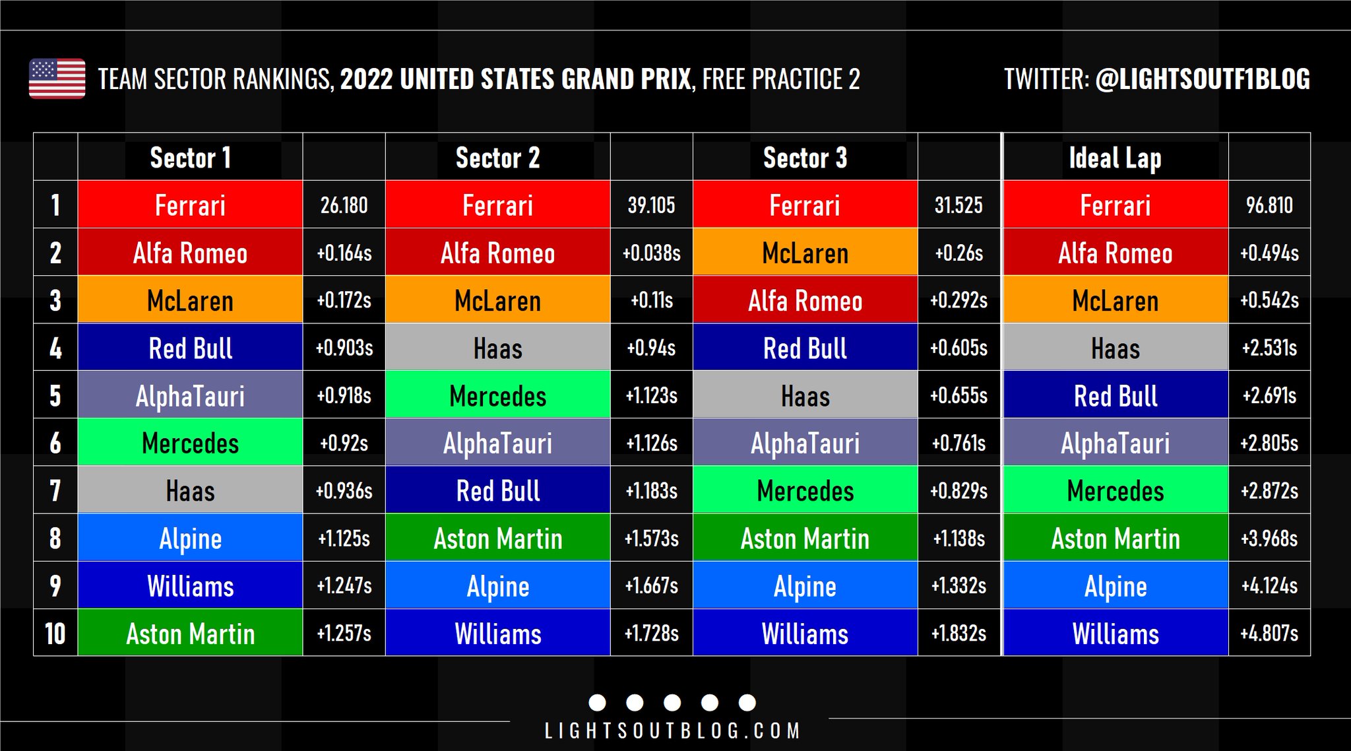Image resolution: width=1351 pixels, height=751 pixels.
Task: Click the rightmost white pagination dot
Action: [747, 702]
